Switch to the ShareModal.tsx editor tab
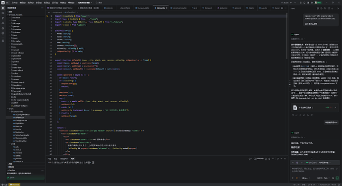 point(143,8)
